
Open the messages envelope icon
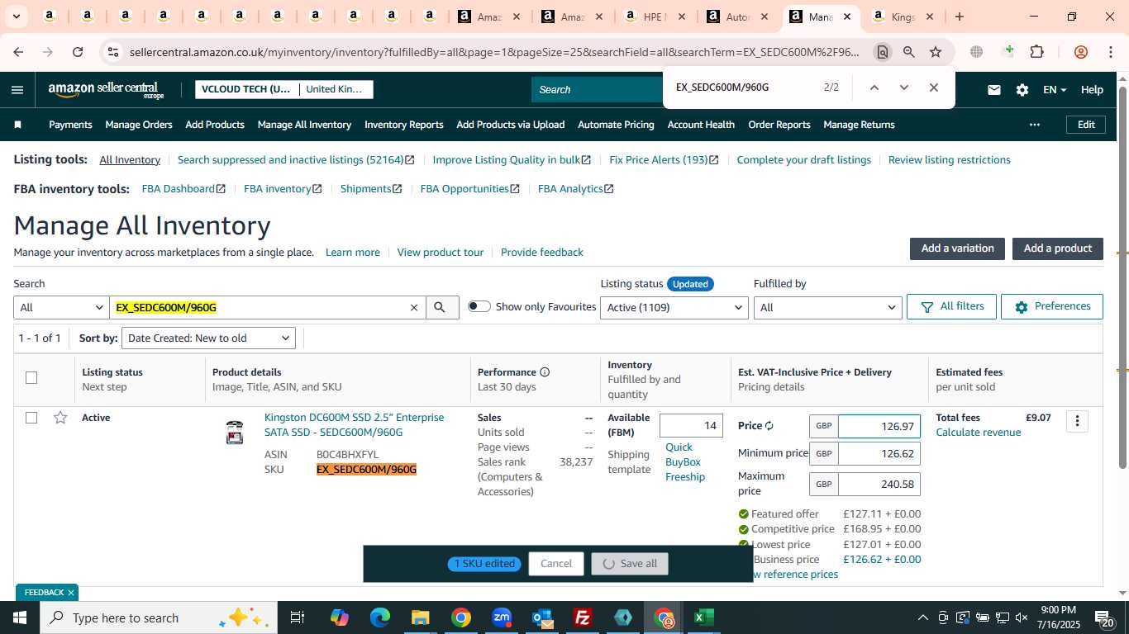[994, 90]
